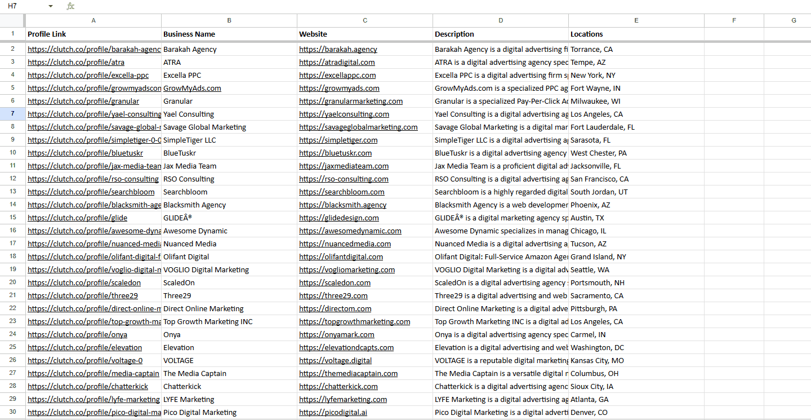Open the glidedesign.com website link
Viewport: 811px width, 420px height.
coord(339,218)
